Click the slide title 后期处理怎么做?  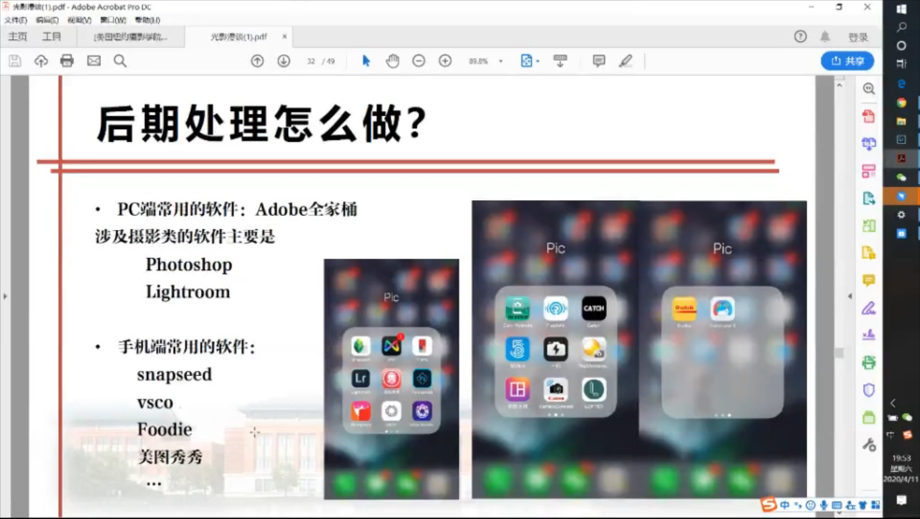pos(262,123)
